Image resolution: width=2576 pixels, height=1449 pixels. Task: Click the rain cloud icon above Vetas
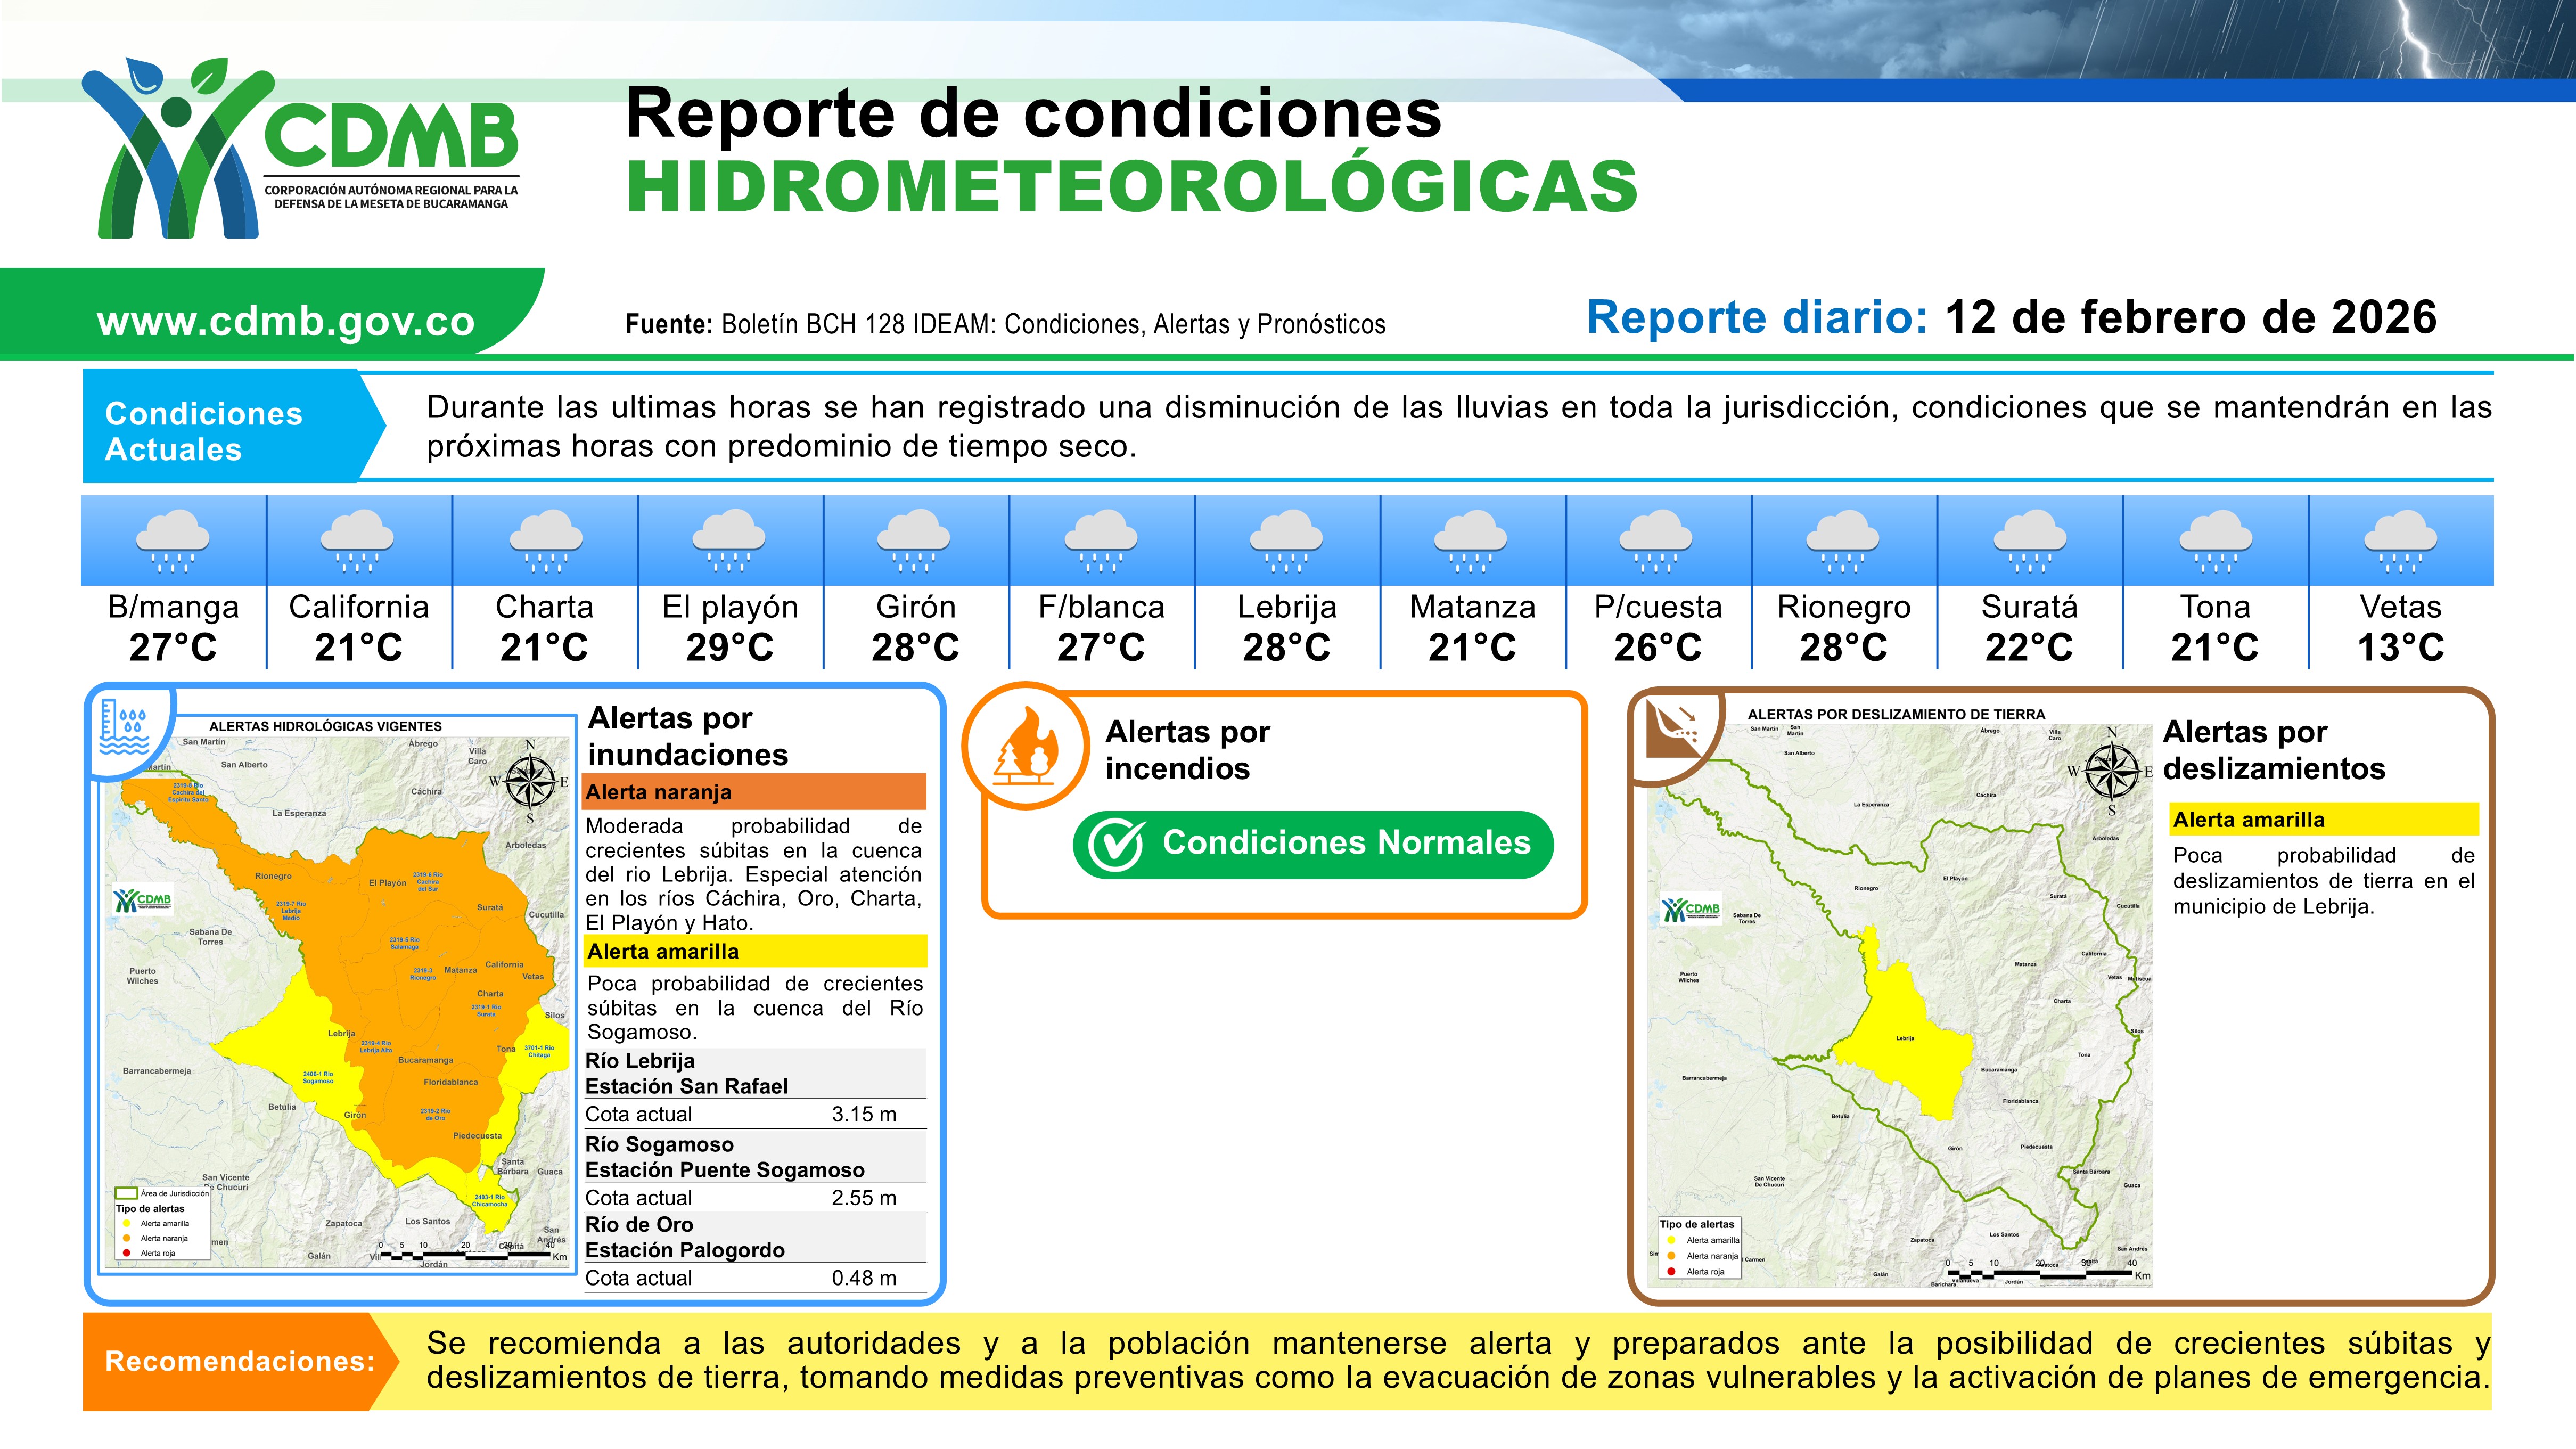click(2400, 540)
